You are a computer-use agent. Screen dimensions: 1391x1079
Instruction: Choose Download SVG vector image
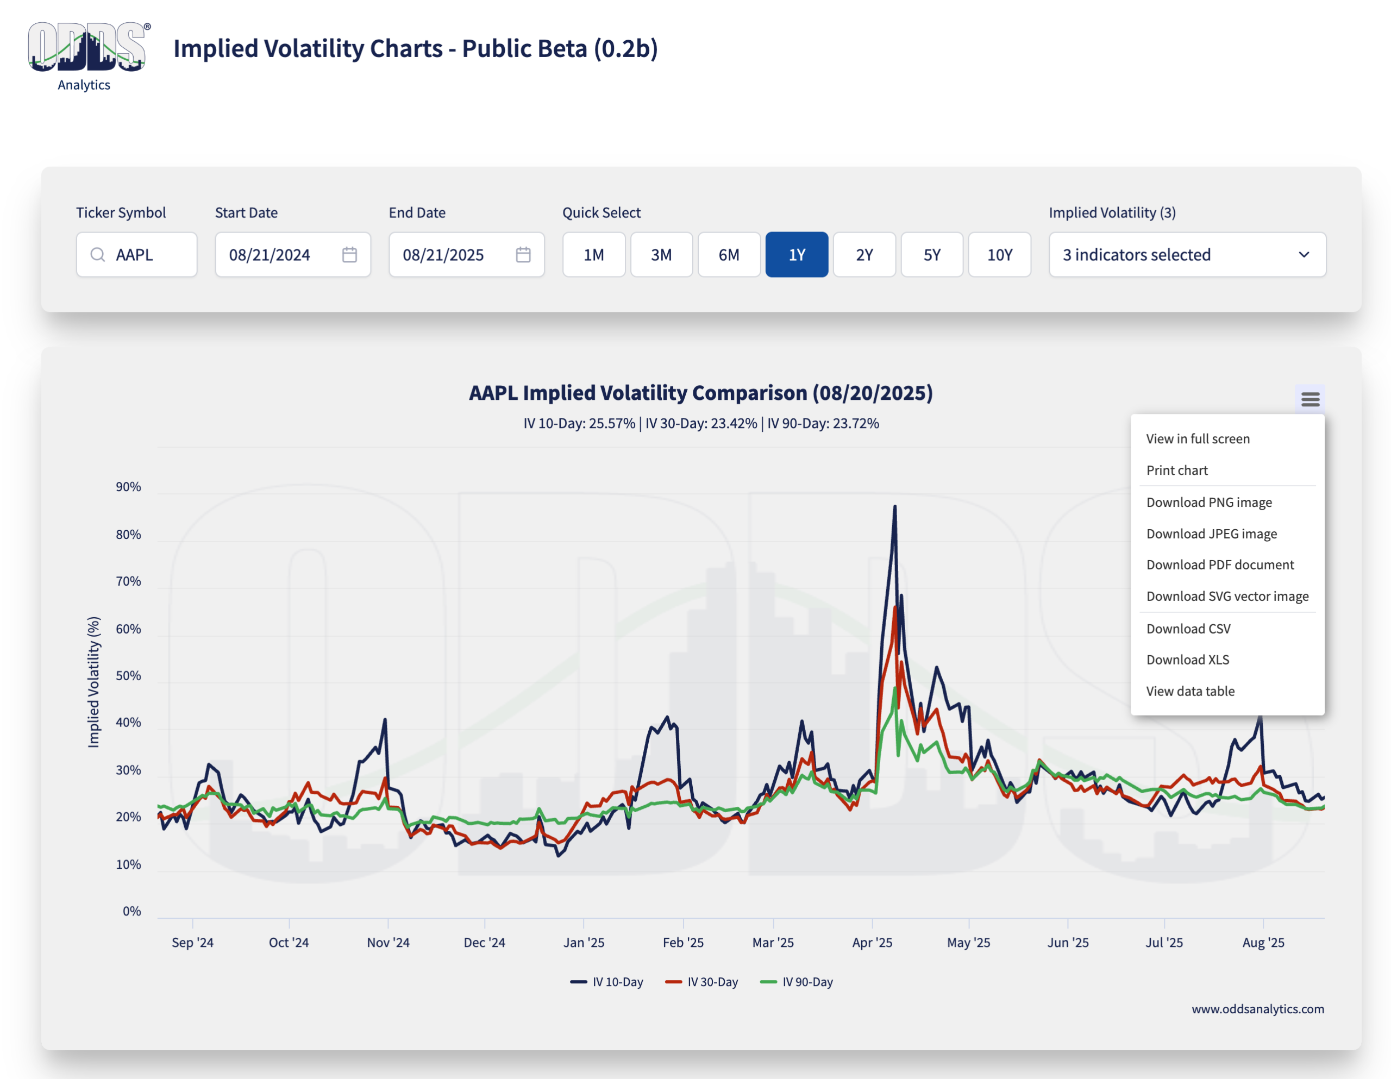[x=1227, y=596]
